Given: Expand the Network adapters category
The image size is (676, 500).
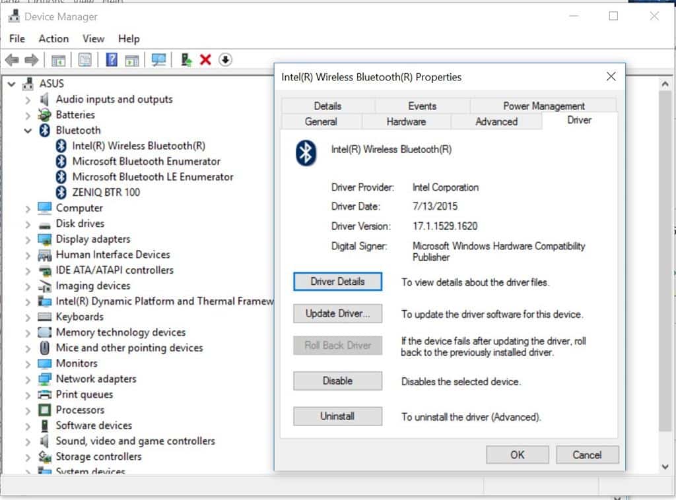Looking at the screenshot, I should (x=28, y=379).
